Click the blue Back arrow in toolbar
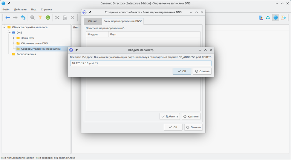 click(7, 18)
